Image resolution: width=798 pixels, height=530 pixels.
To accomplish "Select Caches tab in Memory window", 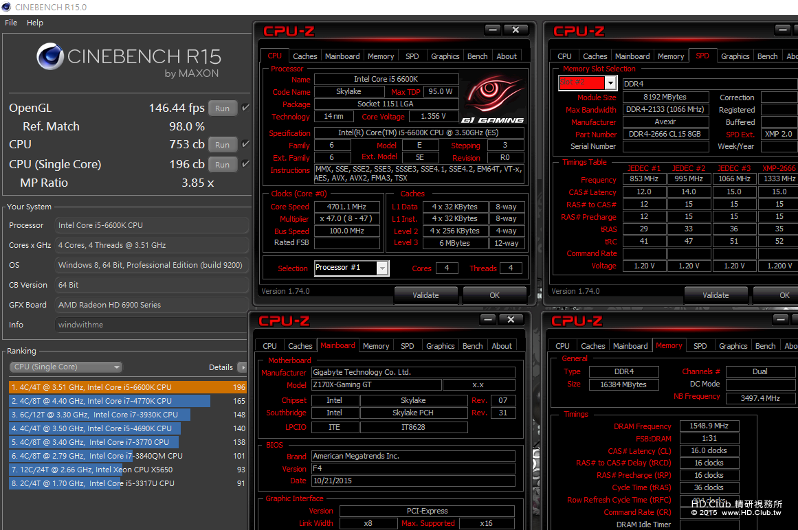I will (593, 346).
